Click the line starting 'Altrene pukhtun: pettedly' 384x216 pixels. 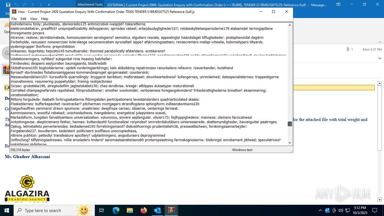coord(88,136)
